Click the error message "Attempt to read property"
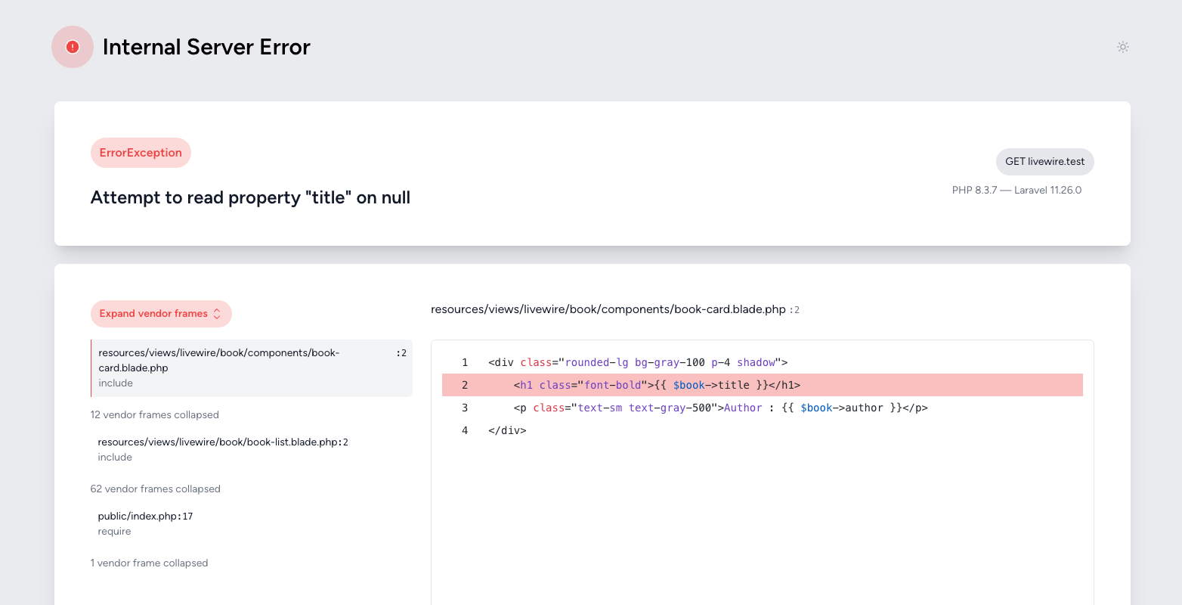The width and height of the screenshot is (1182, 605). (250, 197)
